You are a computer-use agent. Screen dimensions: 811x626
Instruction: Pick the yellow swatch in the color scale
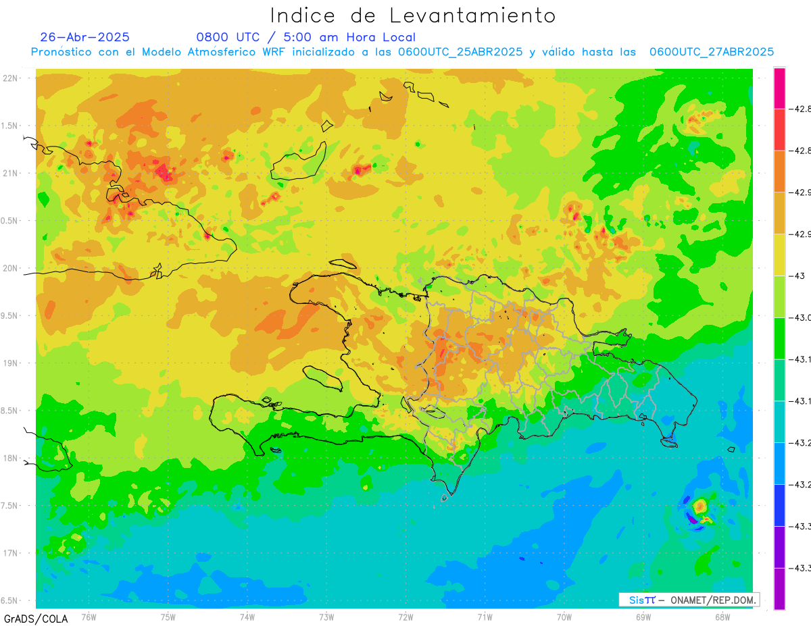coord(779,255)
